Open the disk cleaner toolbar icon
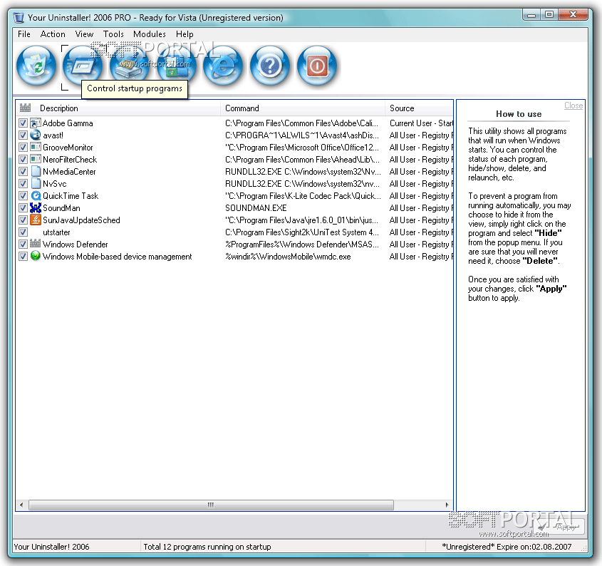Viewport: 602px width, 566px height. (130, 66)
